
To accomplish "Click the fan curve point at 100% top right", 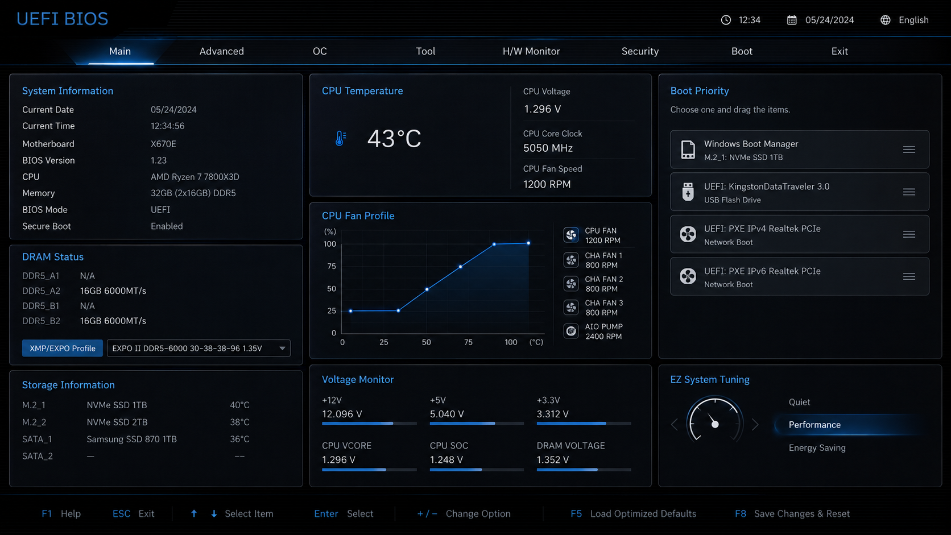I will click(528, 243).
